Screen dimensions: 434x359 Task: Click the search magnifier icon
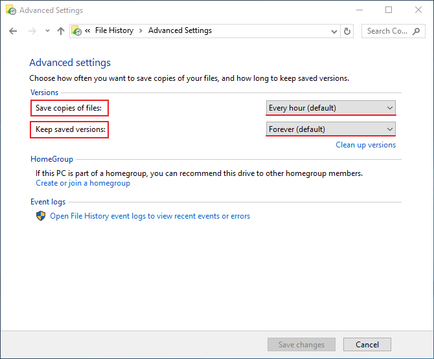tap(416, 31)
